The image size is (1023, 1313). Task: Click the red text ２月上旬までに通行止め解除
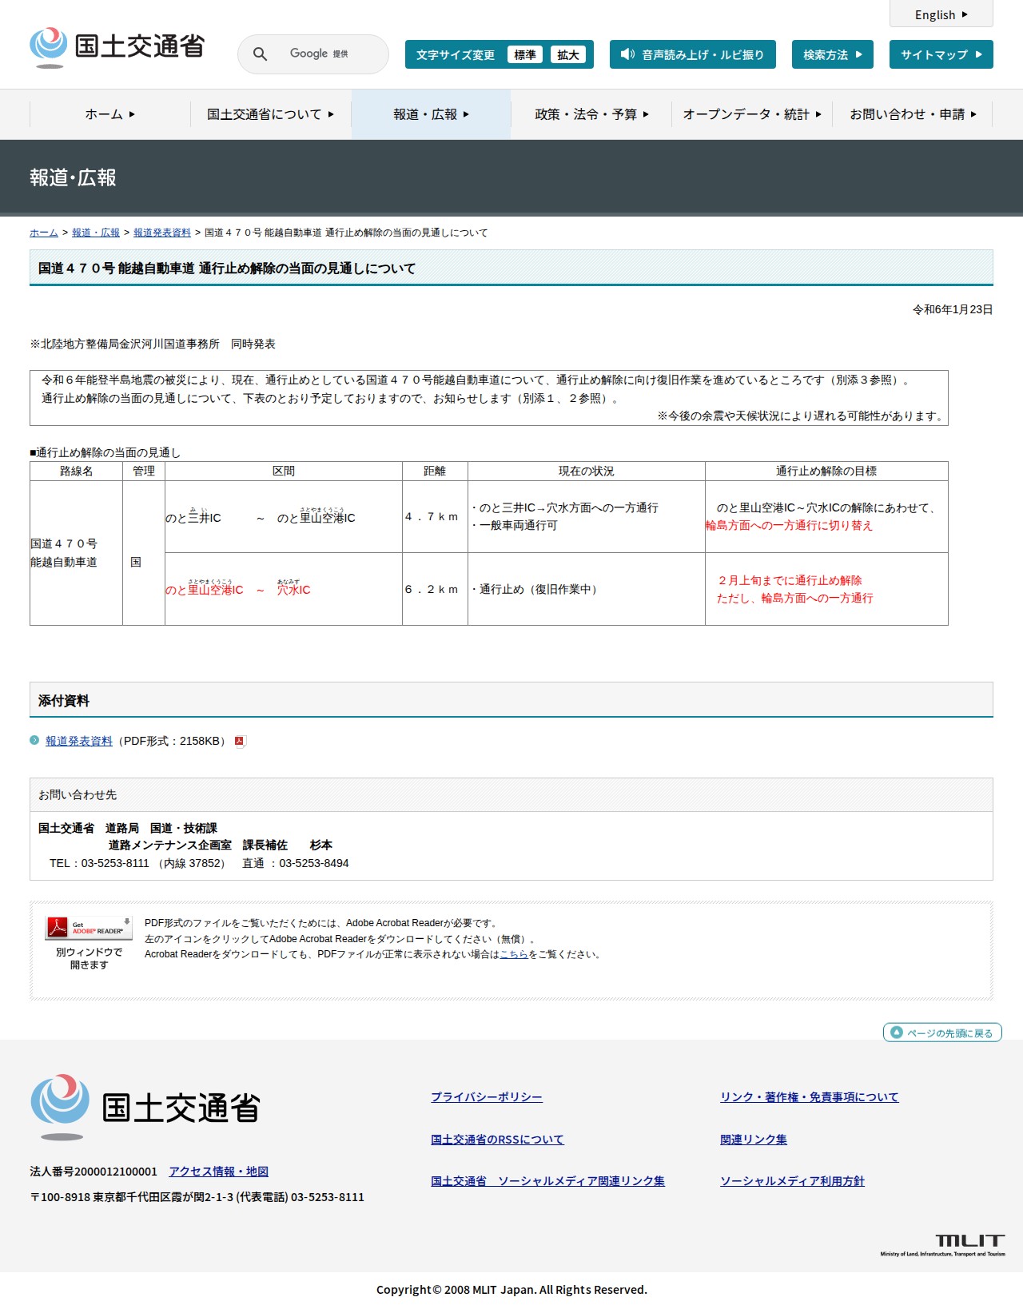[x=790, y=580]
